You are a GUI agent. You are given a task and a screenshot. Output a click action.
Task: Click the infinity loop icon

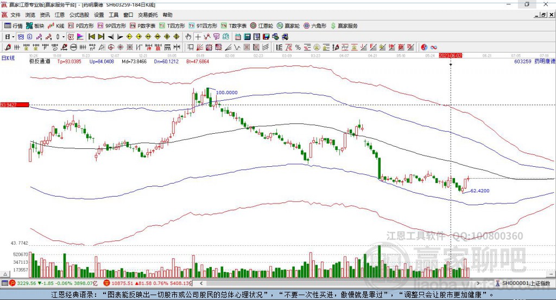pos(434,48)
